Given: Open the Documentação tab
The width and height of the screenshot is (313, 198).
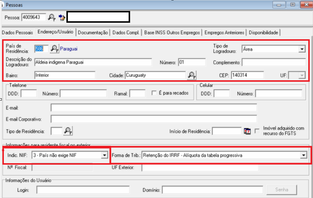Looking at the screenshot, I should point(93,33).
